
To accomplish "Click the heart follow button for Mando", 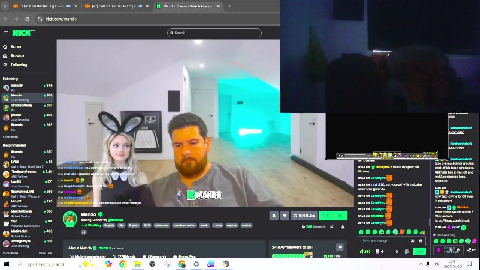I will click(x=285, y=216).
